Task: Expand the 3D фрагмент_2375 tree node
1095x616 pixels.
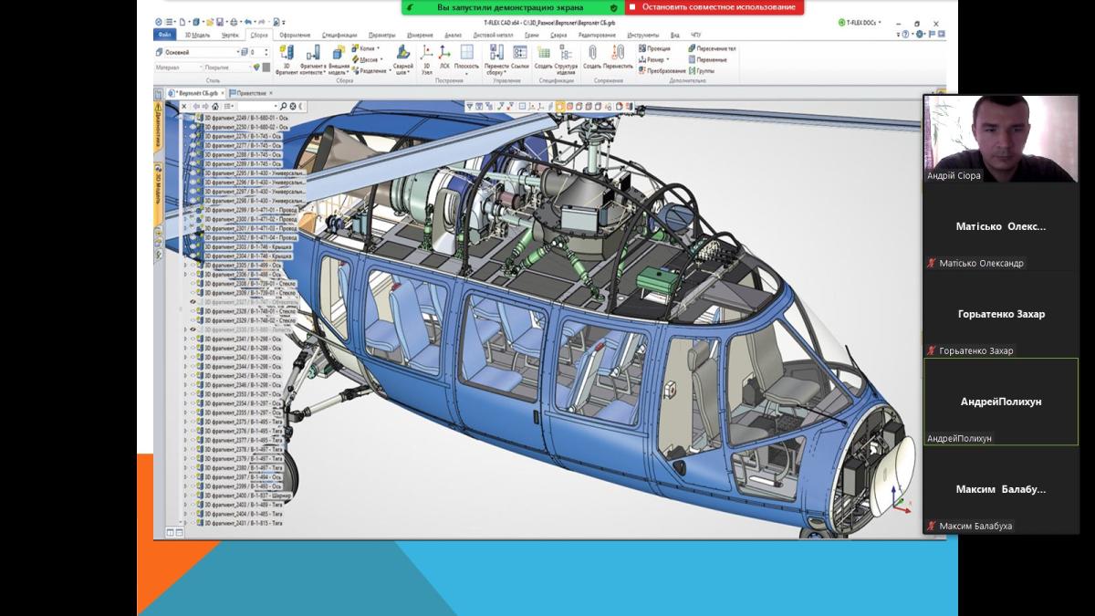Action: coord(185,422)
